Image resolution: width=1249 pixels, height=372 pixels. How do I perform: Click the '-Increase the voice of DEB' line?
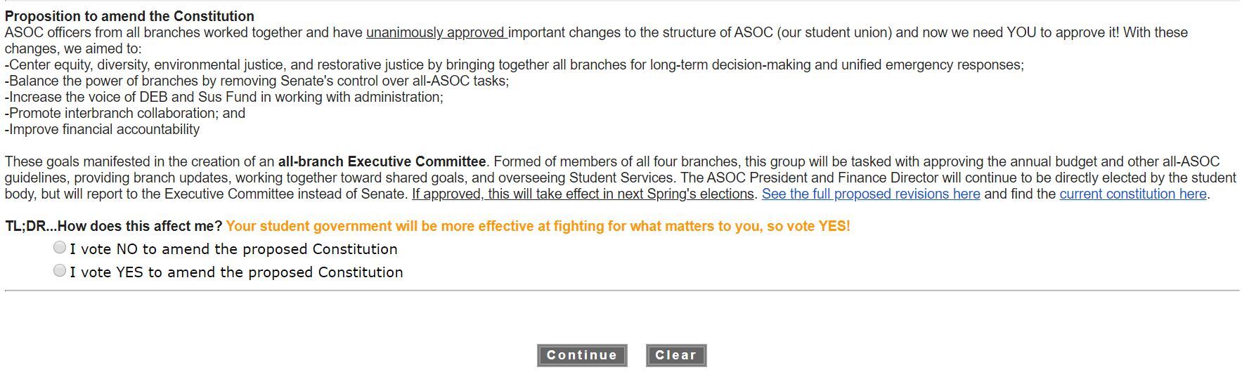point(224,98)
